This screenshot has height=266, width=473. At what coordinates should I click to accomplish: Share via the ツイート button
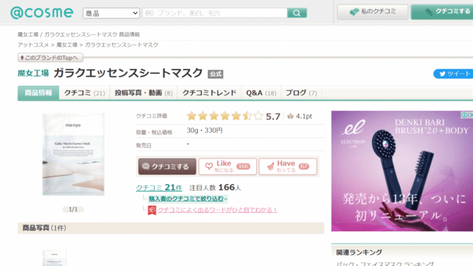[453, 74]
